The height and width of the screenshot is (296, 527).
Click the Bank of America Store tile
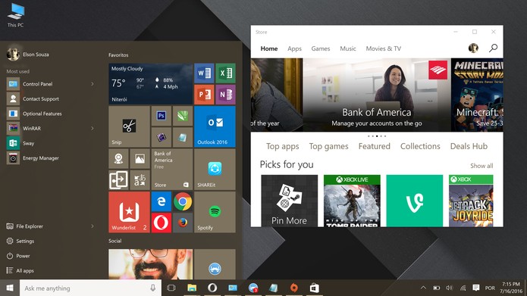coord(172,169)
